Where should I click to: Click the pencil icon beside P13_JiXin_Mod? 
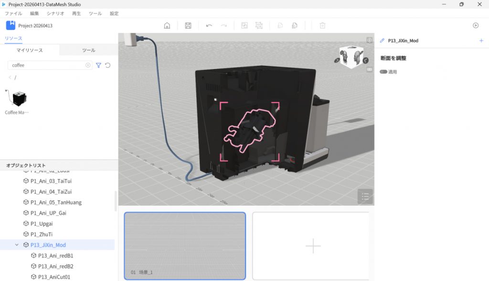point(382,41)
